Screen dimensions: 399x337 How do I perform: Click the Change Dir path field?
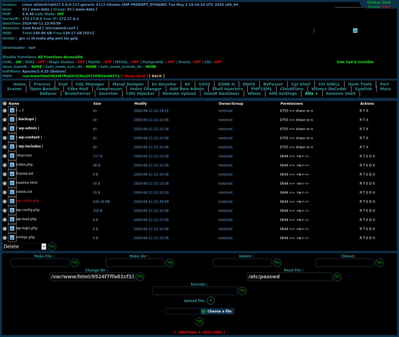tap(92, 277)
